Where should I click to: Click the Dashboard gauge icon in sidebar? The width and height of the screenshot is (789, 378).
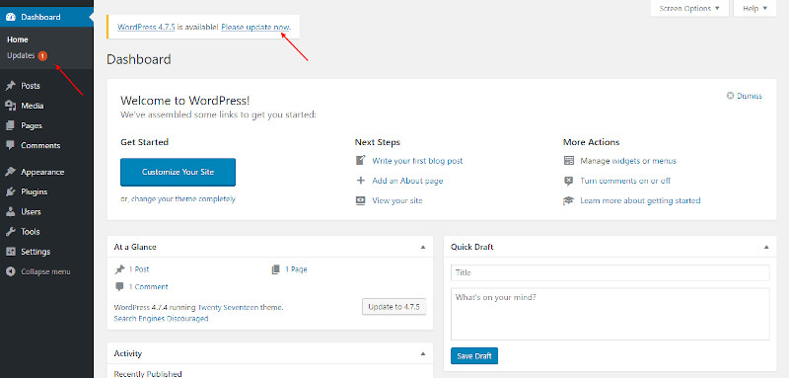coord(10,17)
